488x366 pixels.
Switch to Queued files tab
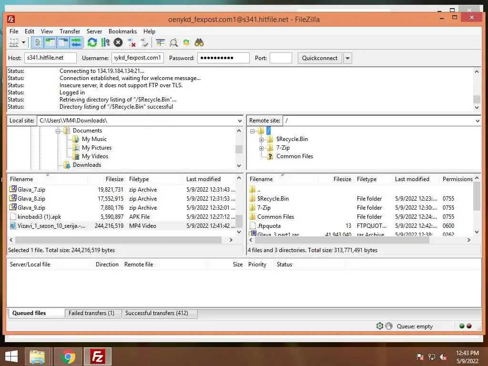click(x=36, y=313)
